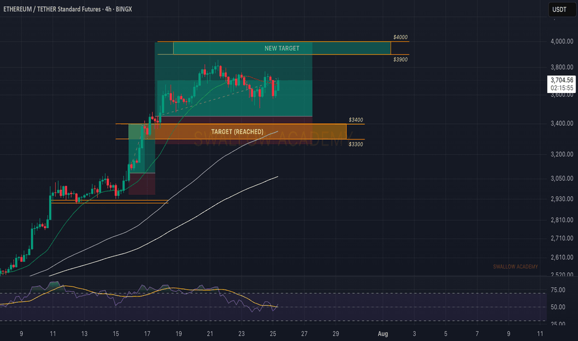Click date 17 on time axis
Screen dimensions: 578x341
point(147,334)
